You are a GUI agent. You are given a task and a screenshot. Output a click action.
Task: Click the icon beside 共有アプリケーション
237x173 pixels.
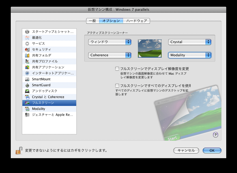click(x=27, y=67)
